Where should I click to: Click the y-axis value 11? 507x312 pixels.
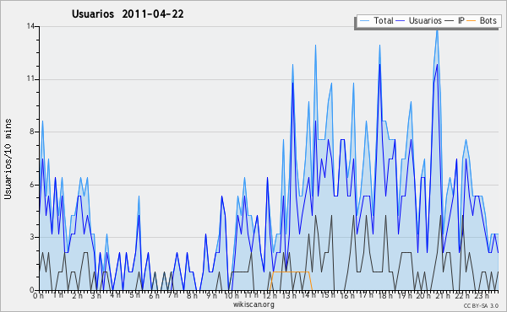(x=30, y=79)
